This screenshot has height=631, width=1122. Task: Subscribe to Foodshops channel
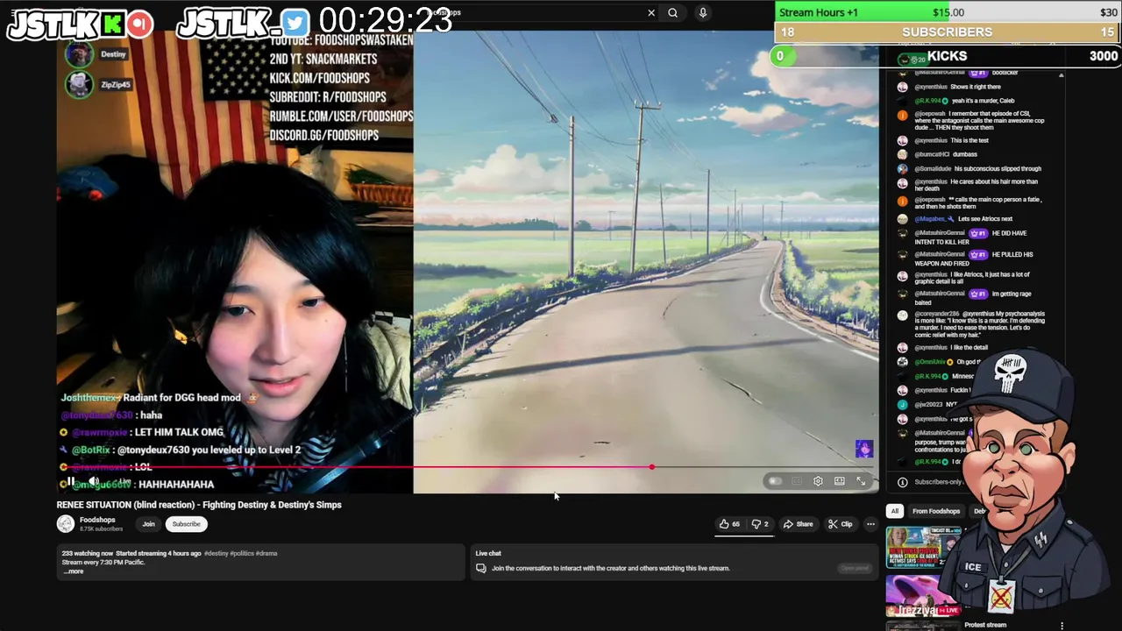pos(186,524)
